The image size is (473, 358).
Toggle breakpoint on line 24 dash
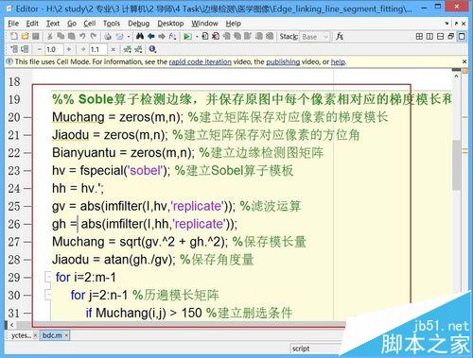(x=27, y=189)
